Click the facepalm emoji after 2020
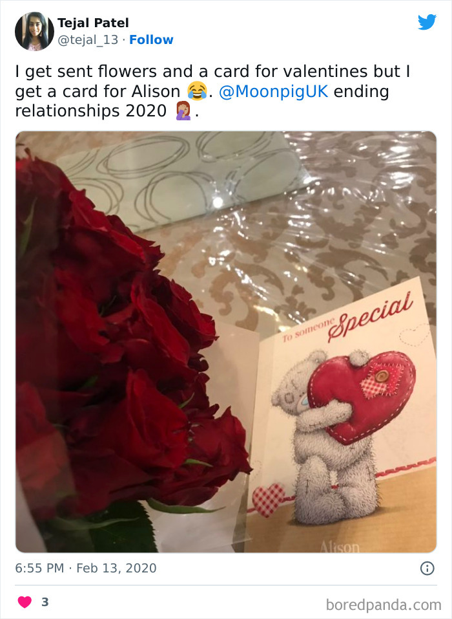Screen dimensions: 452x619 [x=183, y=111]
